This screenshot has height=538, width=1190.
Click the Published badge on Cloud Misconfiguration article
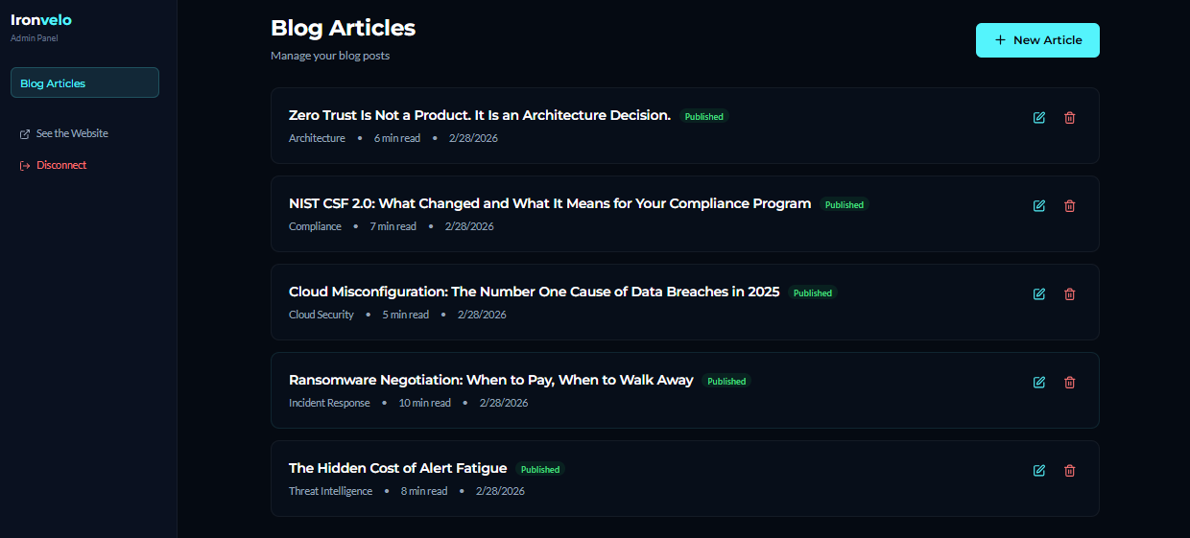[x=813, y=292]
